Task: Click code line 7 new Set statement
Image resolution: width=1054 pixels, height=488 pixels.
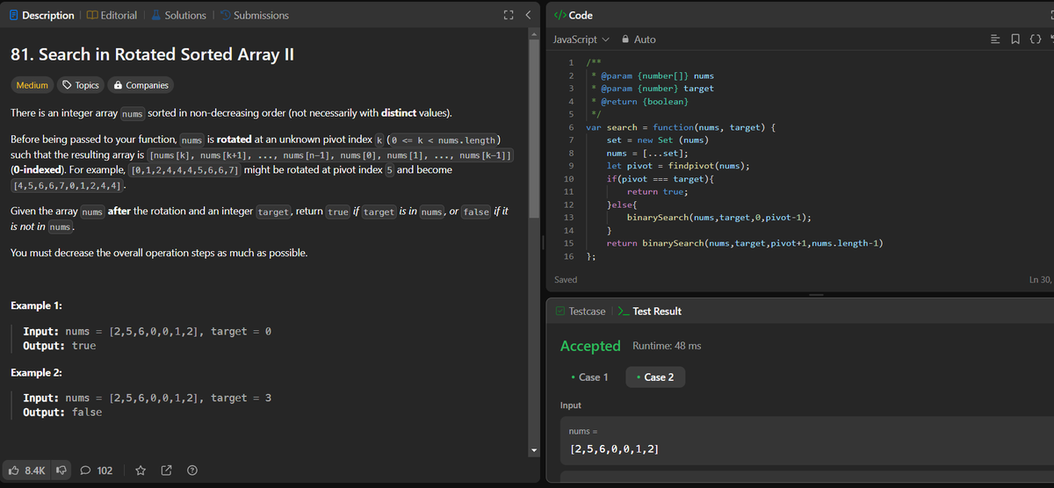Action: point(658,140)
